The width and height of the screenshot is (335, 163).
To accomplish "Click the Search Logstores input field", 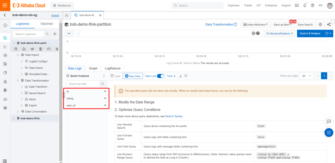I will 28,34.
